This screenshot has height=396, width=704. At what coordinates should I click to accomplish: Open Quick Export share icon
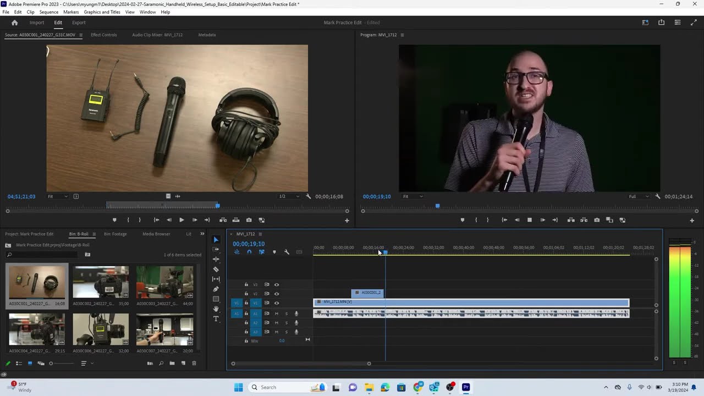coord(661,23)
